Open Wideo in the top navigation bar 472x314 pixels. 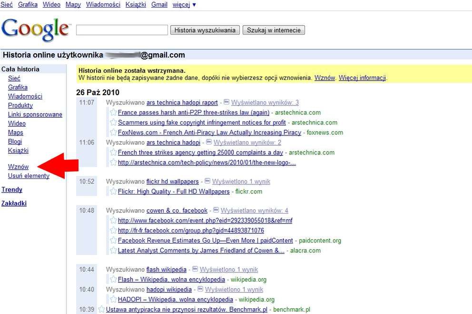tap(51, 4)
